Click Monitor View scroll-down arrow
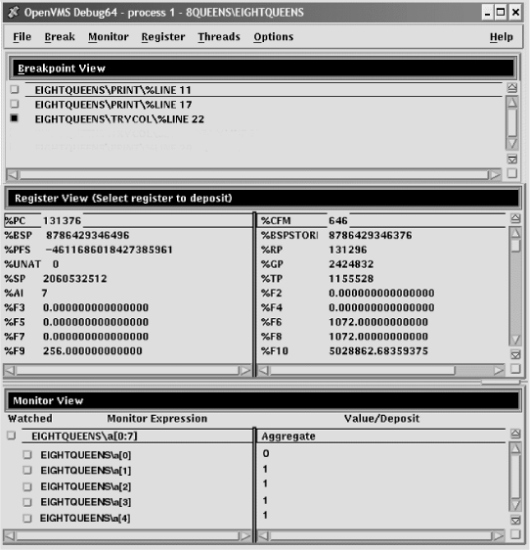The width and height of the screenshot is (530, 550). [x=515, y=505]
